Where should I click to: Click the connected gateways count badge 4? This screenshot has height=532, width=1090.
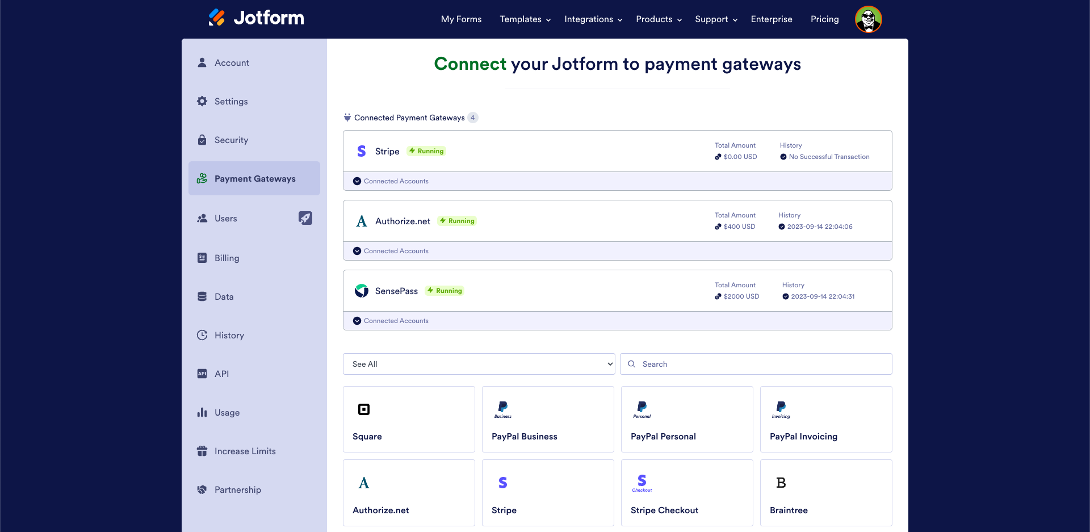point(473,118)
